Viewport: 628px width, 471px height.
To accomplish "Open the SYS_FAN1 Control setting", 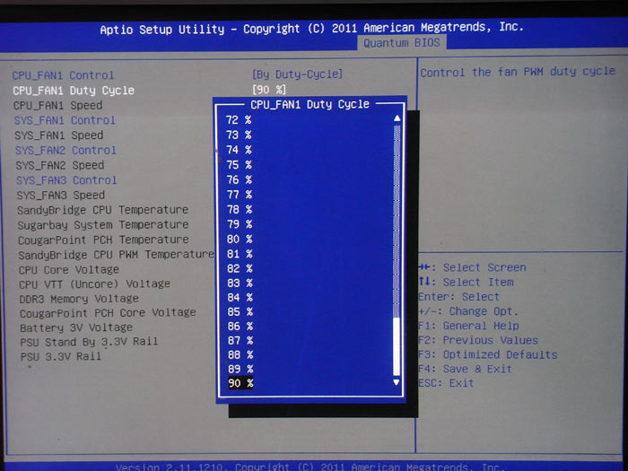I will click(x=65, y=120).
